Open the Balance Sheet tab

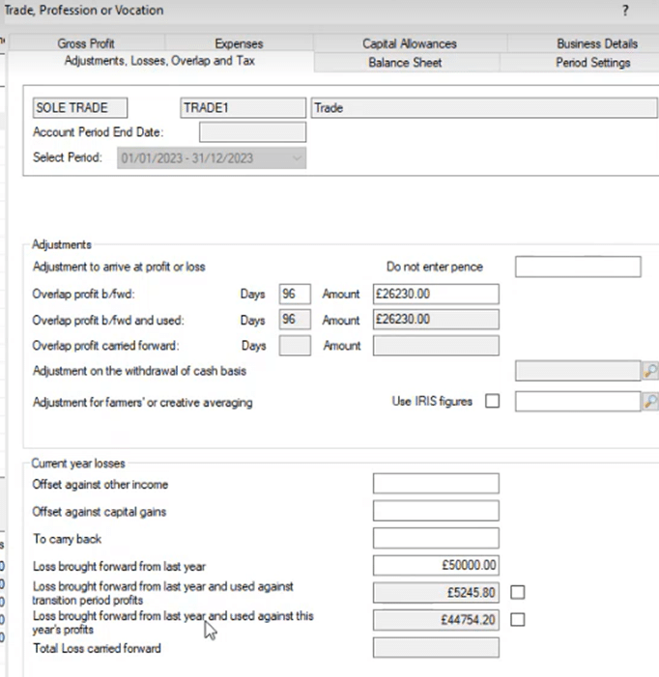405,63
